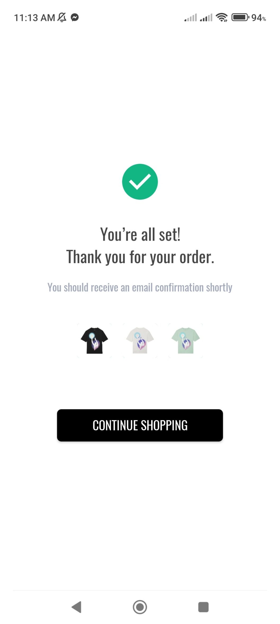Tap the circular home navigation icon
Image resolution: width=280 pixels, height=624 pixels.
[140, 607]
